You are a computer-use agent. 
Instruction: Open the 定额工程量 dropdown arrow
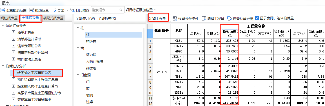169,18
